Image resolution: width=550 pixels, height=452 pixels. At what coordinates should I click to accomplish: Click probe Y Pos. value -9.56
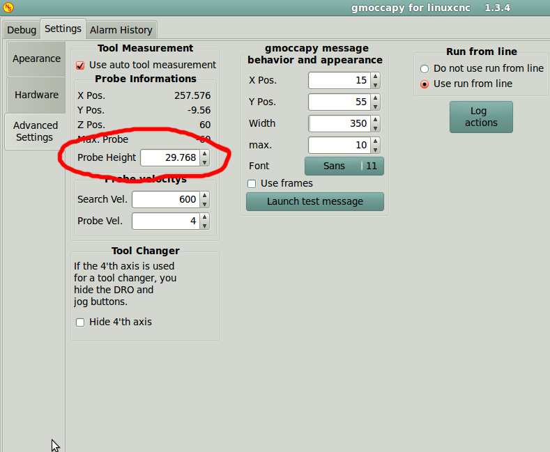(x=199, y=110)
